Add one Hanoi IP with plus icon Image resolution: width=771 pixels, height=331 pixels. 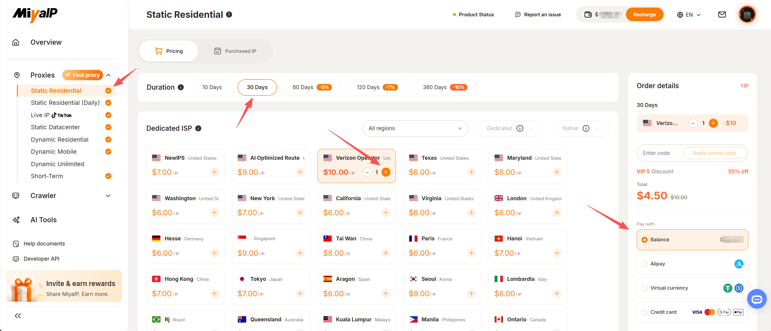coord(557,253)
